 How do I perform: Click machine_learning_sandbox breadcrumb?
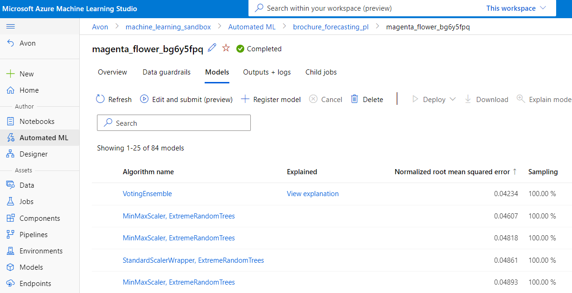168,27
